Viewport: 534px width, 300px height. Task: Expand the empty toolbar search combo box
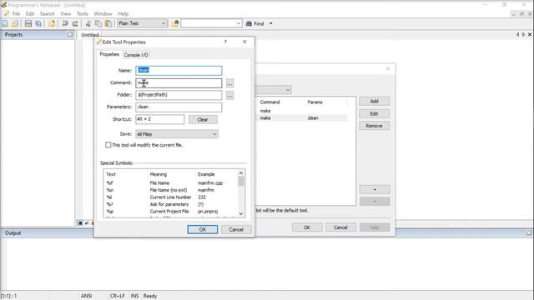pyautogui.click(x=239, y=23)
